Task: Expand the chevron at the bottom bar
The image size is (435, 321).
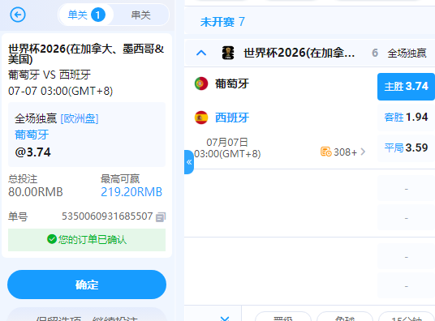Action: 225,319
